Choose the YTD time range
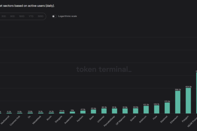This screenshot has width=197, height=131. click(x=31, y=16)
